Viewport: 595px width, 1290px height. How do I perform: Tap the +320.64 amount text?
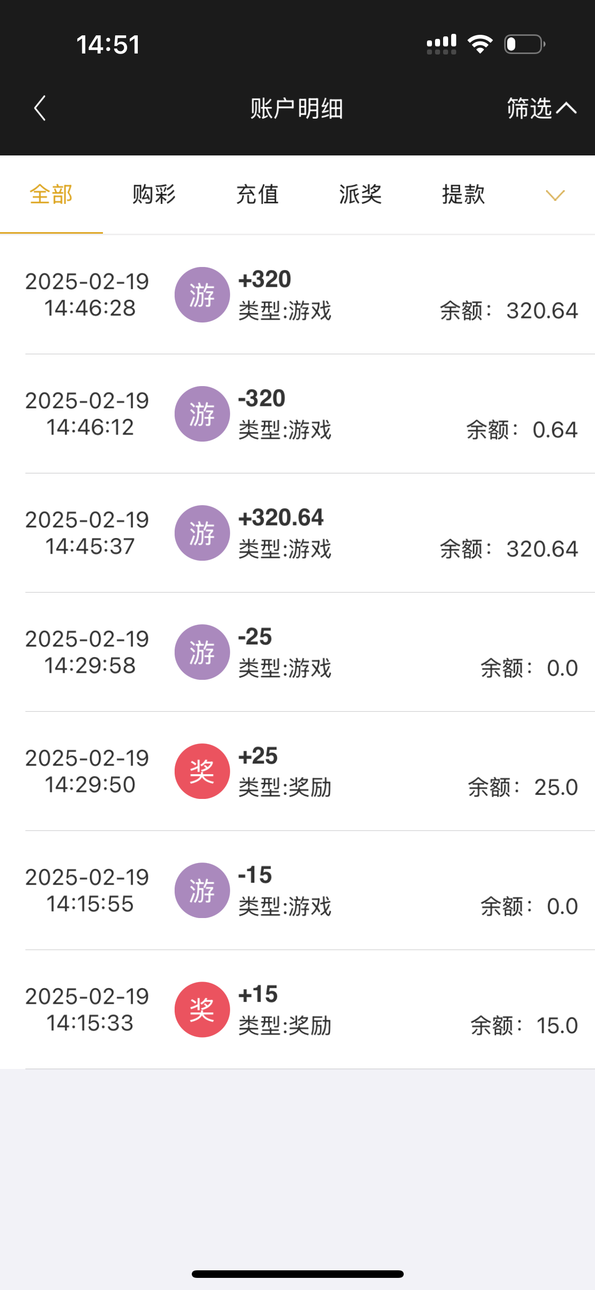pos(281,518)
